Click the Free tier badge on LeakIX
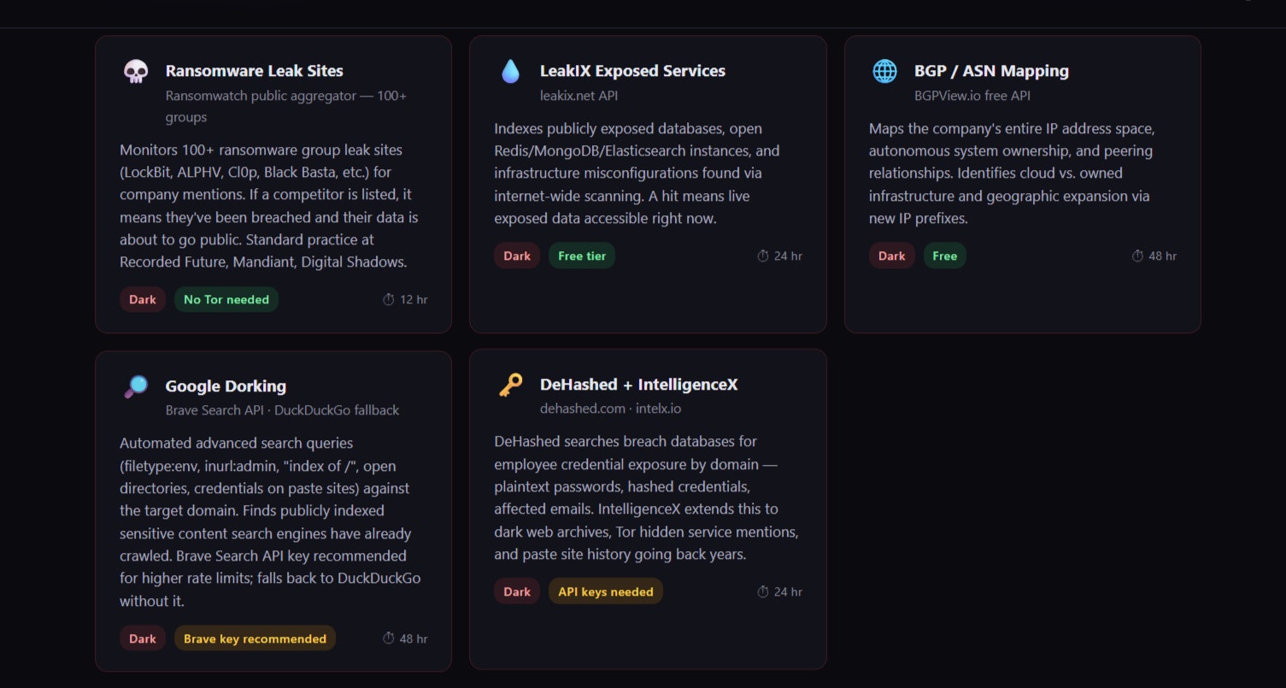This screenshot has height=688, width=1286. tap(582, 256)
